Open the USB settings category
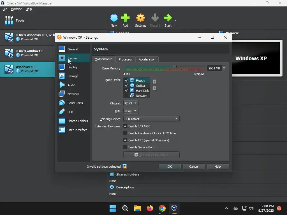Image resolution: width=287 pixels, height=215 pixels. tap(74, 112)
